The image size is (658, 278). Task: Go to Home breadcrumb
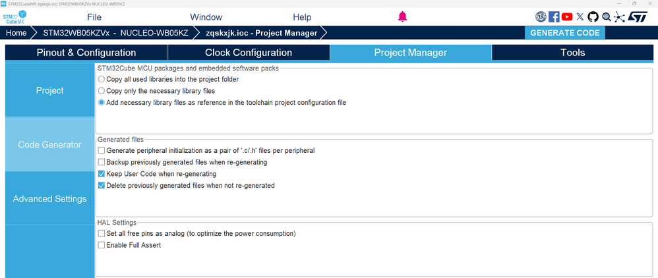(x=16, y=32)
